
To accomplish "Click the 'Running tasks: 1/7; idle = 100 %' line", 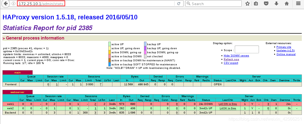I will 24,63.
